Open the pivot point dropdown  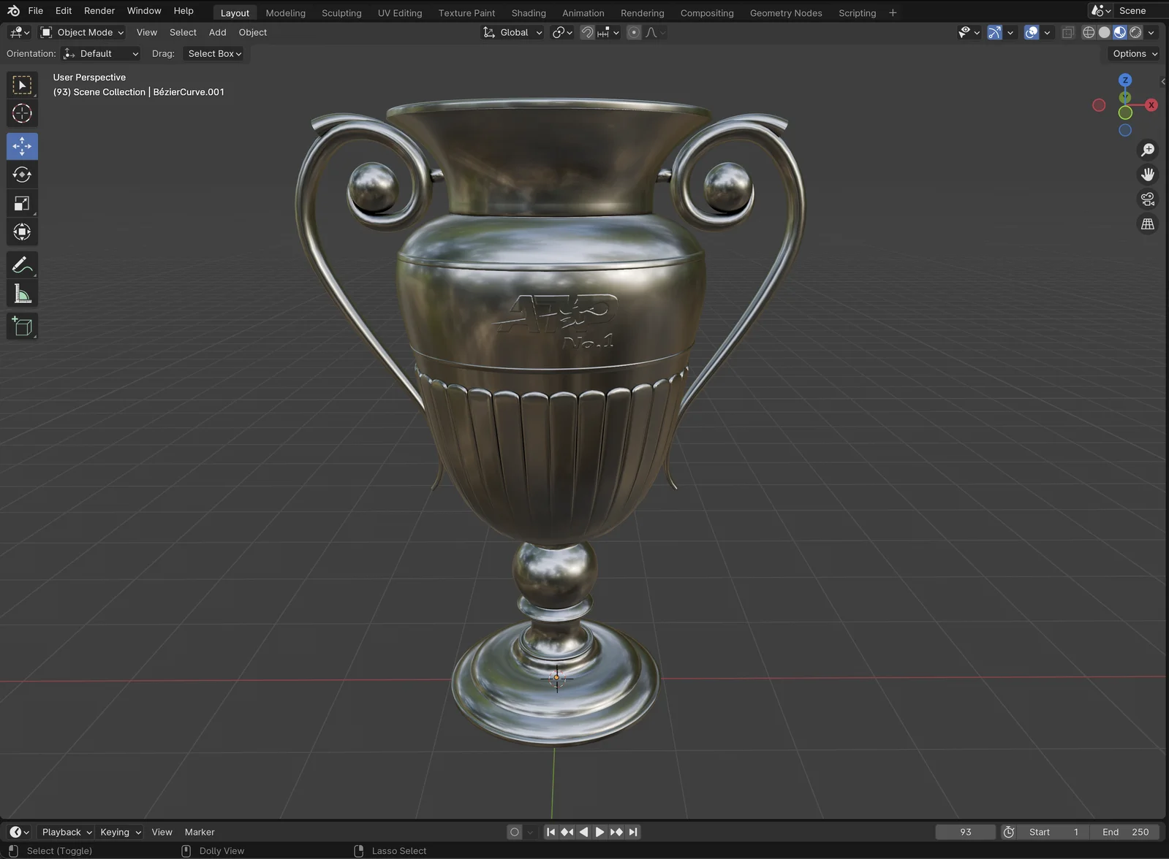click(x=562, y=32)
